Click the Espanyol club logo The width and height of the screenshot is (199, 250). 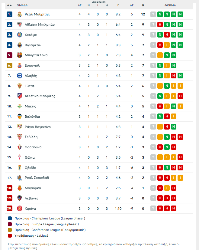pyautogui.click(x=20, y=65)
